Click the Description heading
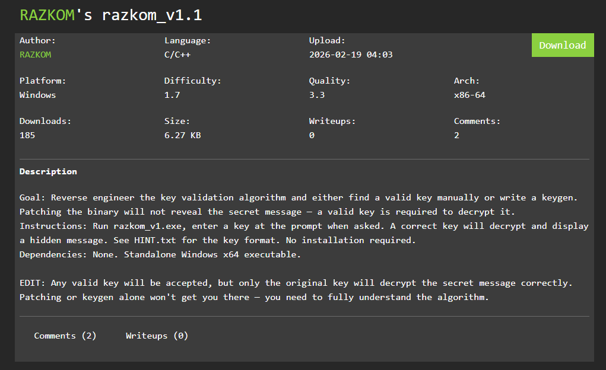Viewport: 606px width, 370px height. (48, 171)
